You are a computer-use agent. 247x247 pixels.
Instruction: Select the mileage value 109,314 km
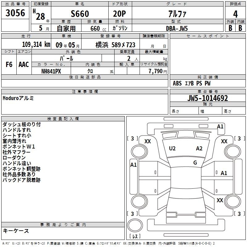click(x=36, y=44)
